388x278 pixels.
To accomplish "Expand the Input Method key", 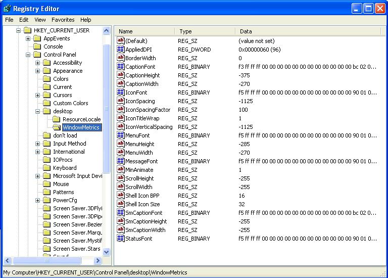I will [x=37, y=144].
